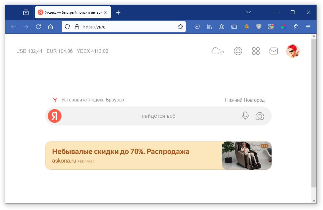Toggle the browser sidebar

[234, 27]
